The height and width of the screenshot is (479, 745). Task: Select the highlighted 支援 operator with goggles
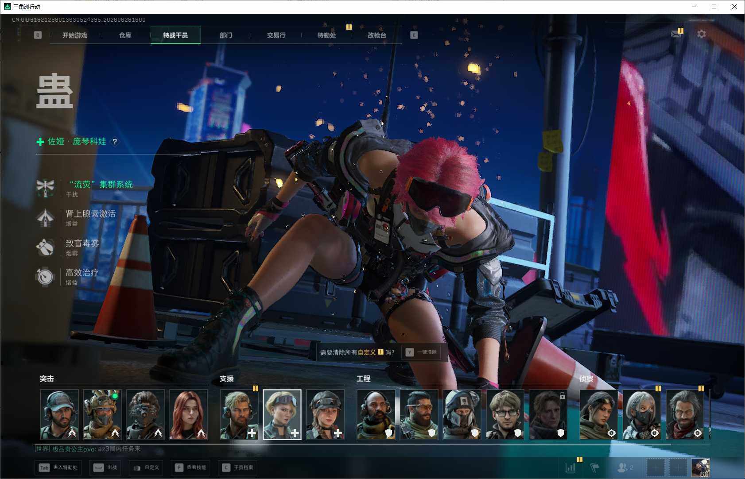(x=282, y=414)
